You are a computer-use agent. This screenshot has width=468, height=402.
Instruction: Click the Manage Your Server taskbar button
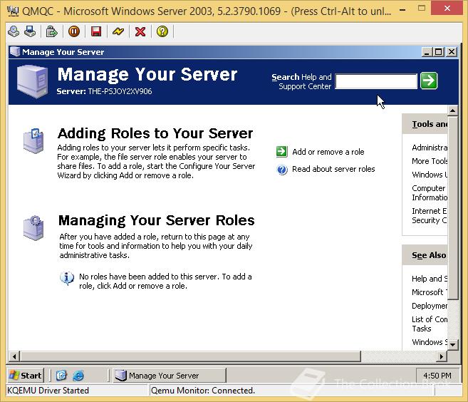[170, 376]
